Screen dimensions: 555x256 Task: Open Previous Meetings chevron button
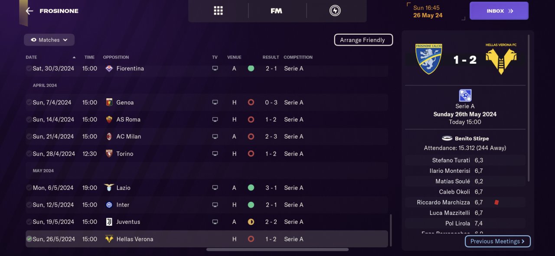[x=497, y=241]
